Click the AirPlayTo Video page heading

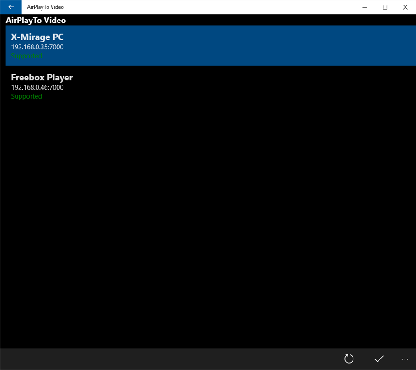[x=36, y=21]
